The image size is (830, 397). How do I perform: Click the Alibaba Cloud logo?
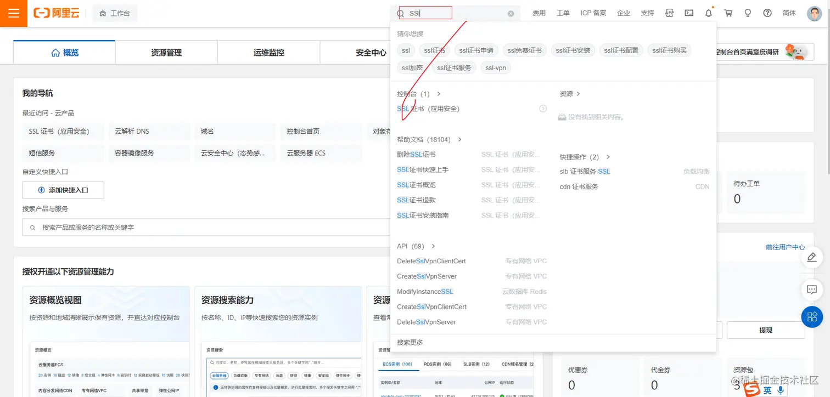[57, 13]
